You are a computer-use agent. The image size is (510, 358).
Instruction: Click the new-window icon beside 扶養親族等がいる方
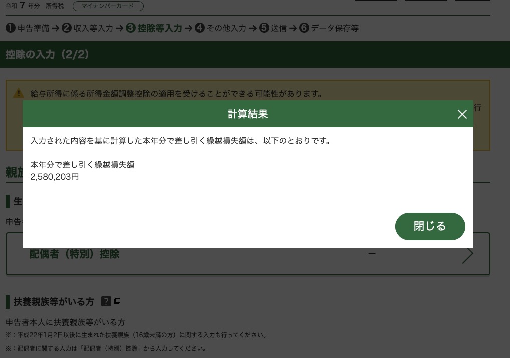(x=118, y=301)
